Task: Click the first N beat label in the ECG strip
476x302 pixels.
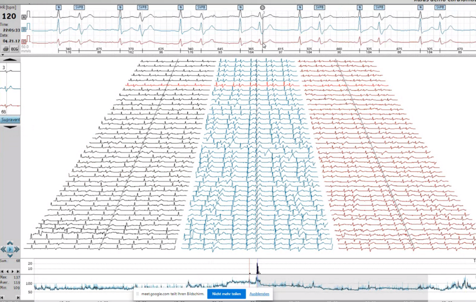Action: tap(58, 7)
